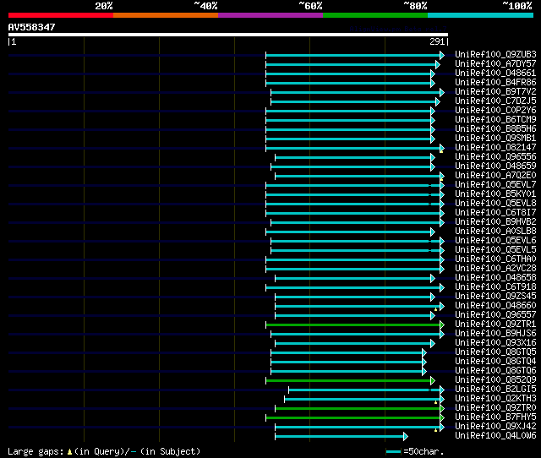Open the UniRef100_O48661 entry
541x458 pixels.
tap(495, 74)
